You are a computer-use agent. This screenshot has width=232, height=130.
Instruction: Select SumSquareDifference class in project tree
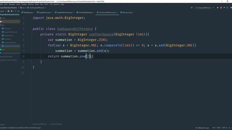click(x=11, y=46)
